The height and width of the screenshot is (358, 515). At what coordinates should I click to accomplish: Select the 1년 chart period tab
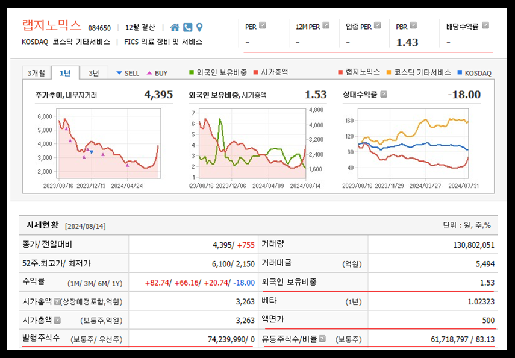tap(65, 73)
